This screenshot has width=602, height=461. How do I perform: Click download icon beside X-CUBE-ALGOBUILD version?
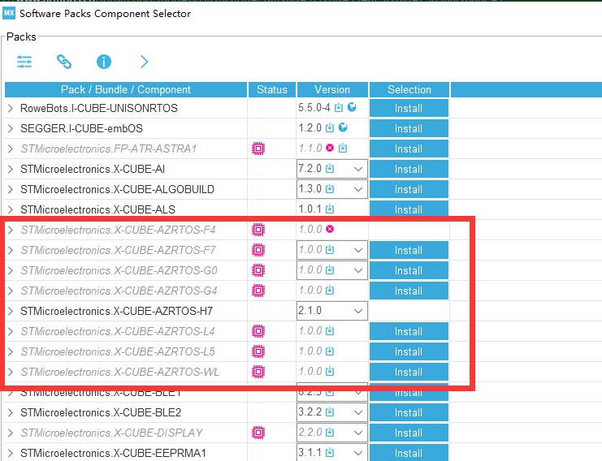pyautogui.click(x=329, y=188)
